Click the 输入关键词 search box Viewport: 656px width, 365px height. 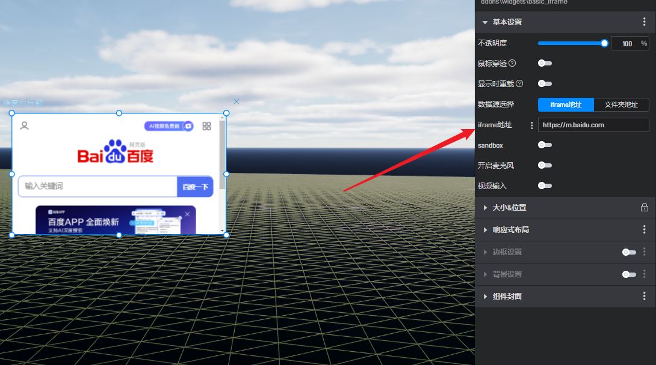click(97, 186)
